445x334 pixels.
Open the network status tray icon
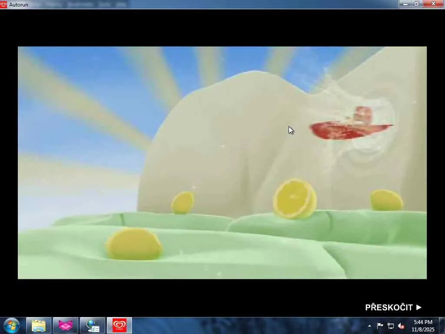tap(391, 326)
